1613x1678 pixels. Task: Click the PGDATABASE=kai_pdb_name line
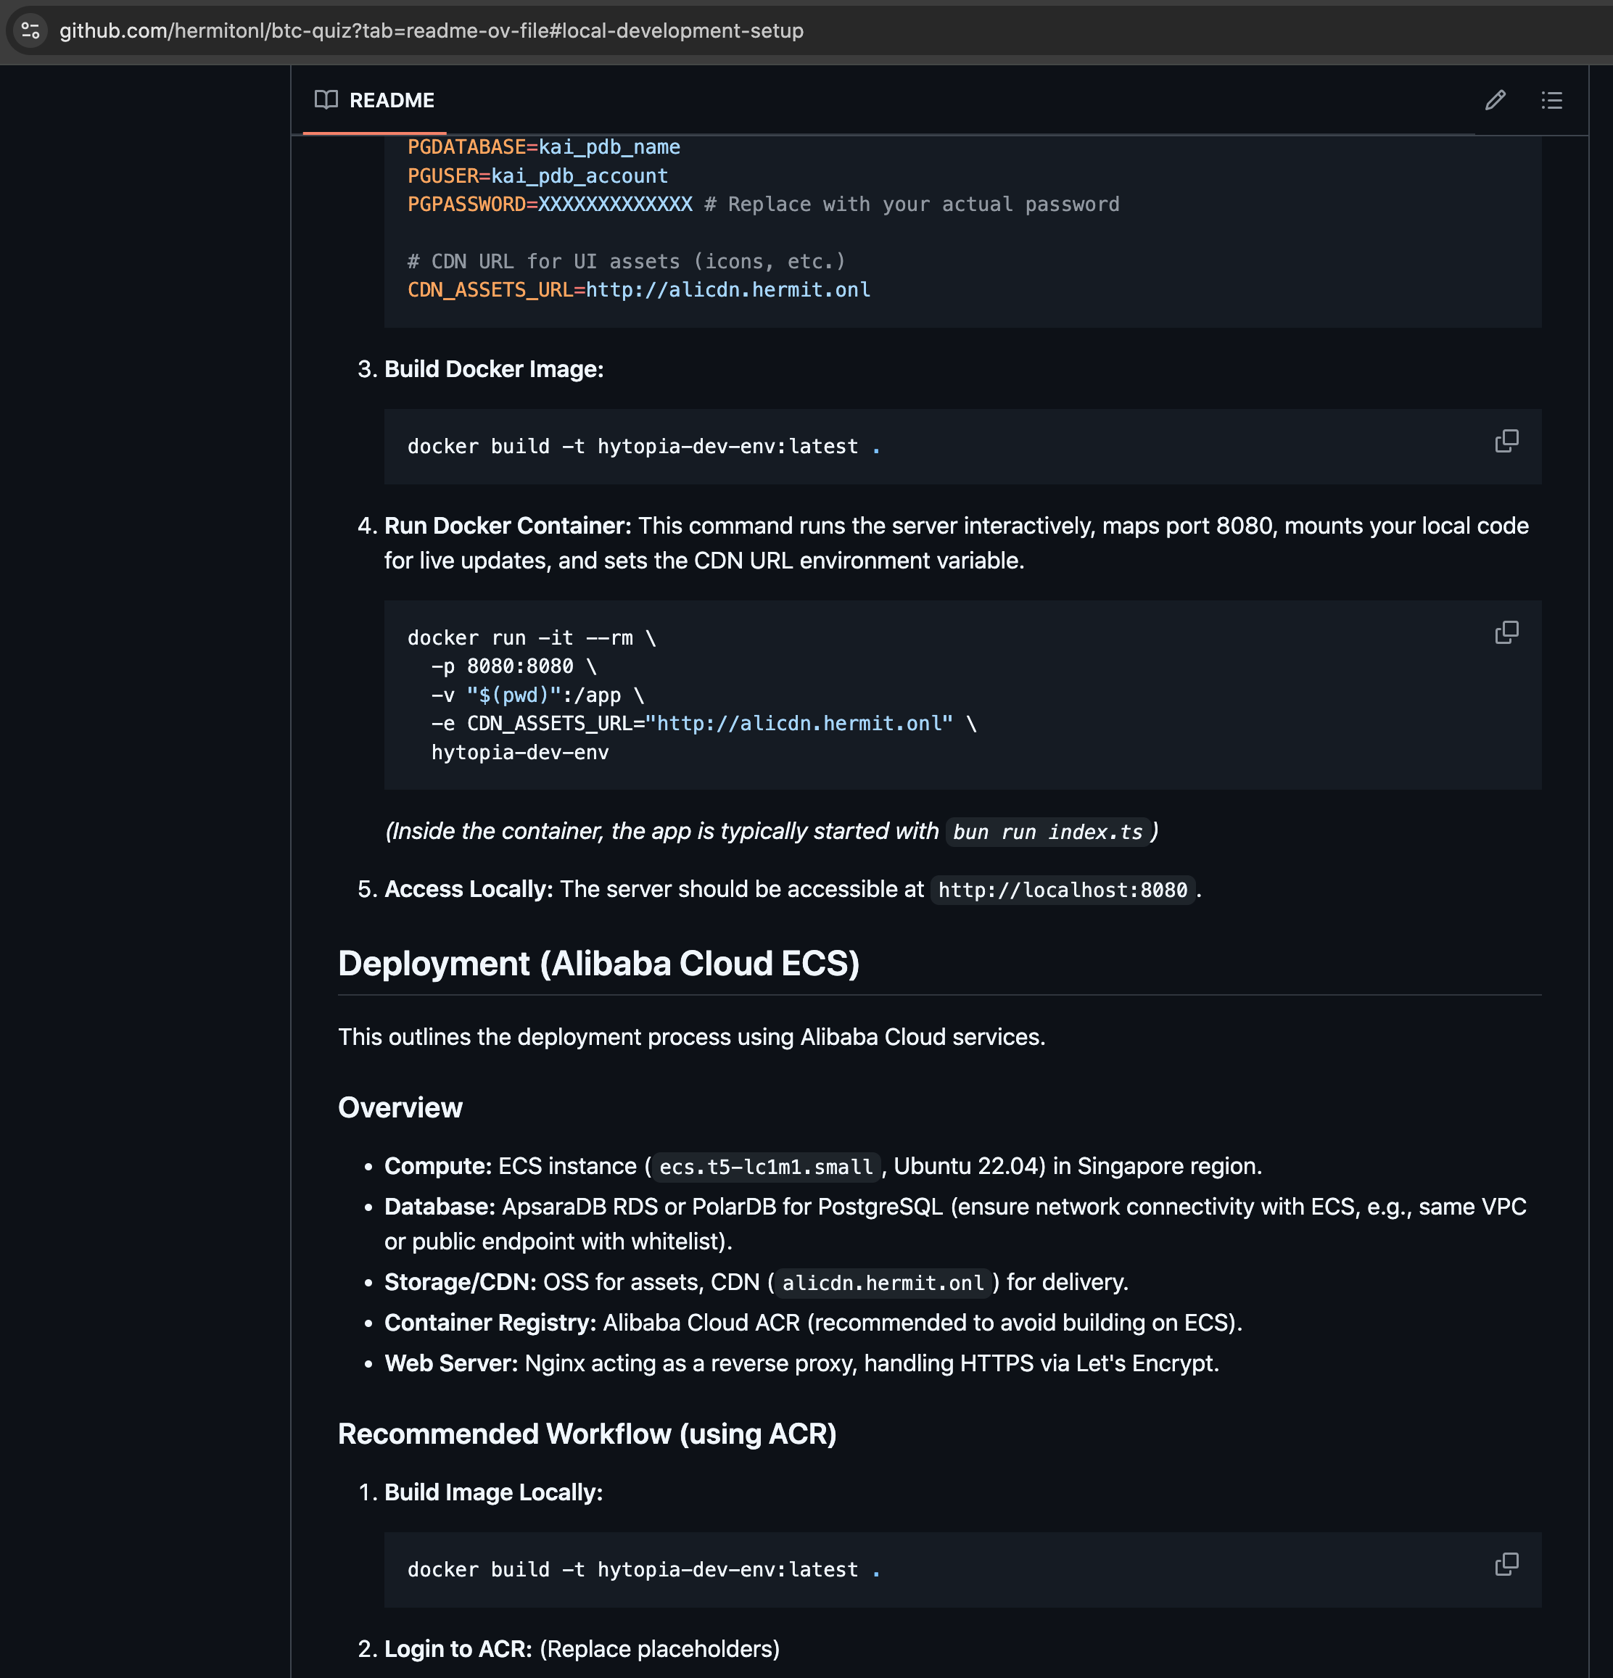click(x=544, y=147)
